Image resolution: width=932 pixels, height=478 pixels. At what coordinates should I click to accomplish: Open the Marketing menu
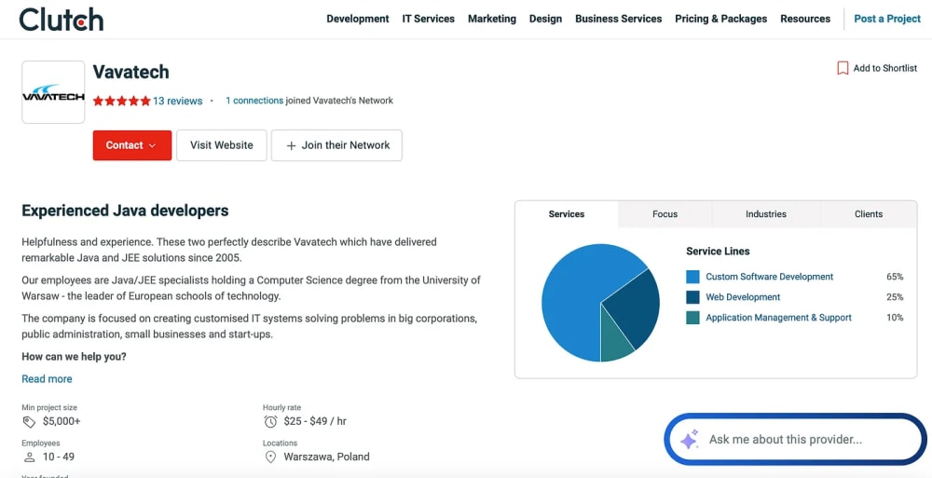tap(492, 19)
